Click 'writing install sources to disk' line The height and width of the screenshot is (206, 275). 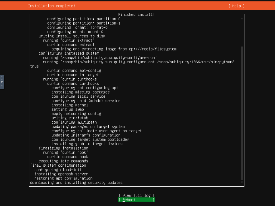point(72,36)
